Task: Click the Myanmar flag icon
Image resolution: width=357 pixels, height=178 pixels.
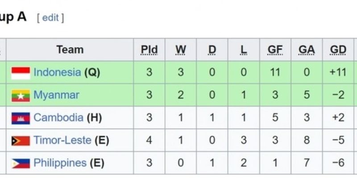Action: coord(21,95)
